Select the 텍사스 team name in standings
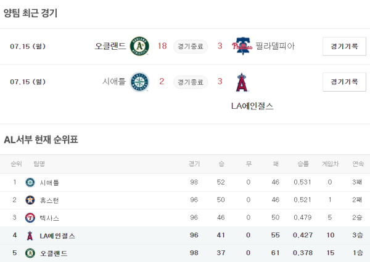The height and width of the screenshot is (262, 370). tap(49, 218)
